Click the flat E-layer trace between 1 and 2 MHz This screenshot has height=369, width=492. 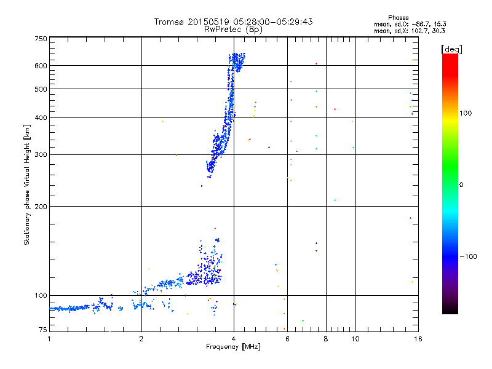(71, 309)
